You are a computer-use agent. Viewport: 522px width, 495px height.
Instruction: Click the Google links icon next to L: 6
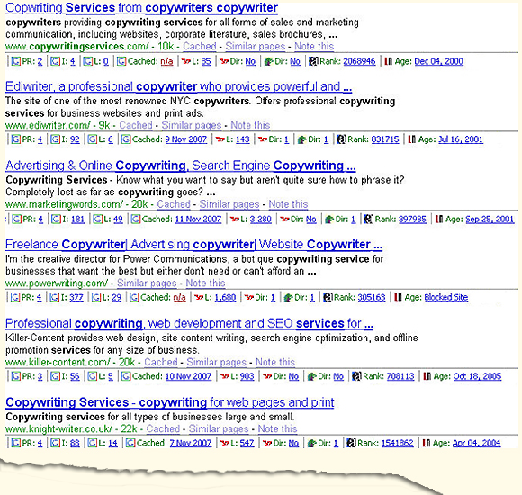coord(92,139)
